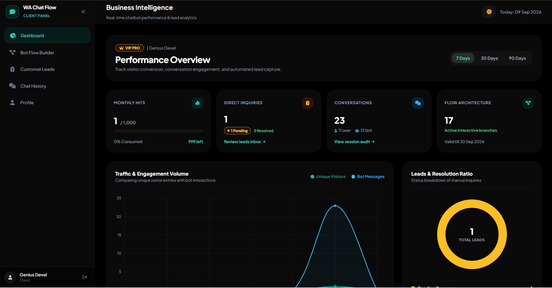
Task: Click the 11 user count
Action: pos(342,130)
